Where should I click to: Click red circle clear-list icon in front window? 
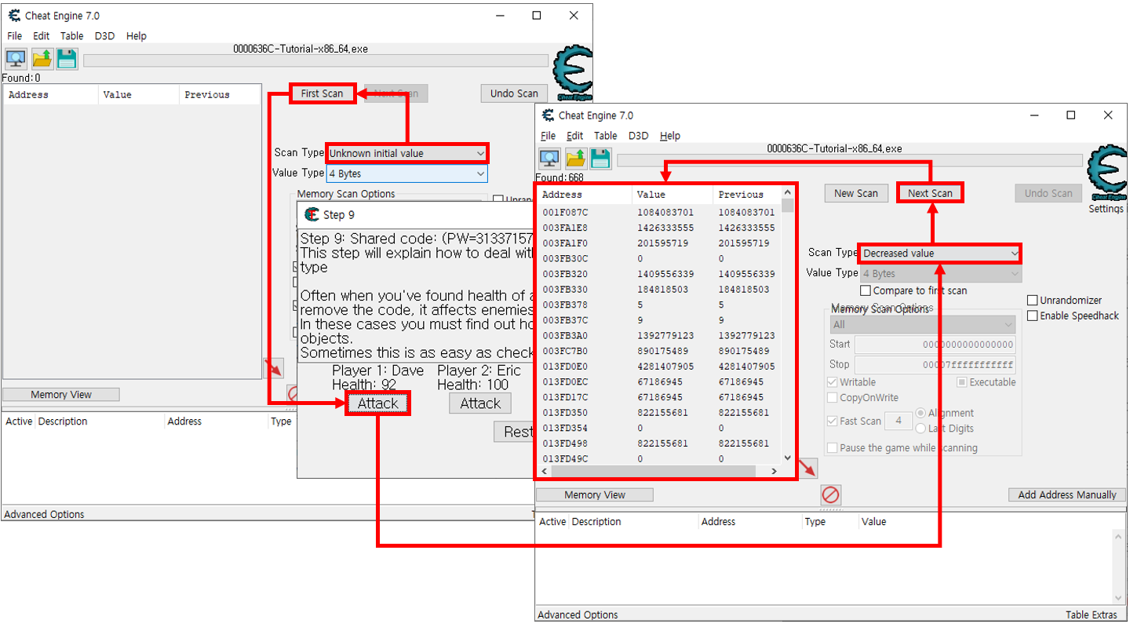831,494
